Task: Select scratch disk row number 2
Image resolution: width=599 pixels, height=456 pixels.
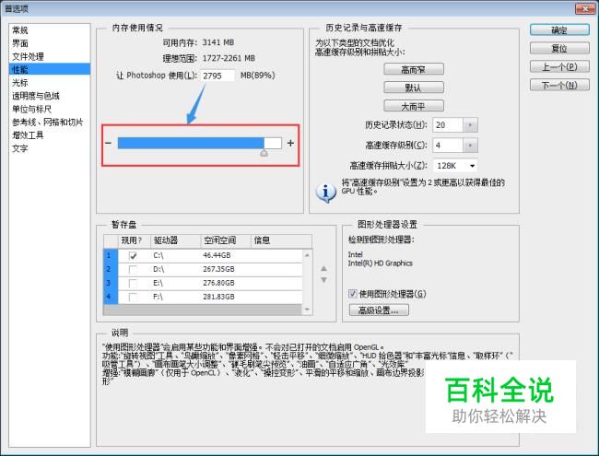Action: pos(111,269)
